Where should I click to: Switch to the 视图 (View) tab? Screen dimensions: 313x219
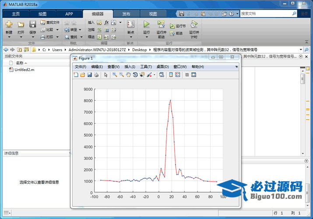pos(153,14)
